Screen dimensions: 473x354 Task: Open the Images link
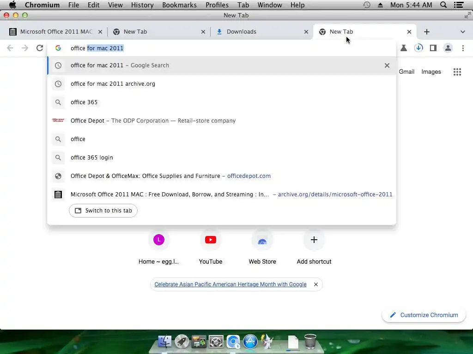click(431, 71)
